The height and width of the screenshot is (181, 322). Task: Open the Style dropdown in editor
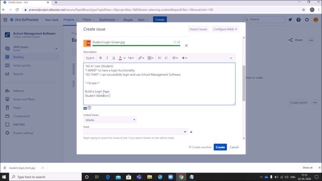pyautogui.click(x=90, y=58)
